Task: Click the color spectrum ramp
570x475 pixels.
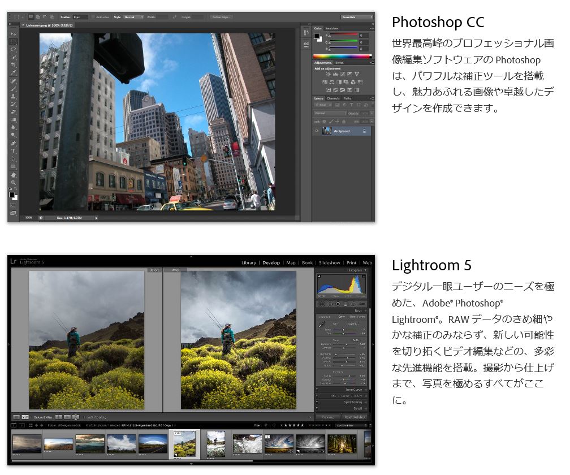Action: coord(343,57)
